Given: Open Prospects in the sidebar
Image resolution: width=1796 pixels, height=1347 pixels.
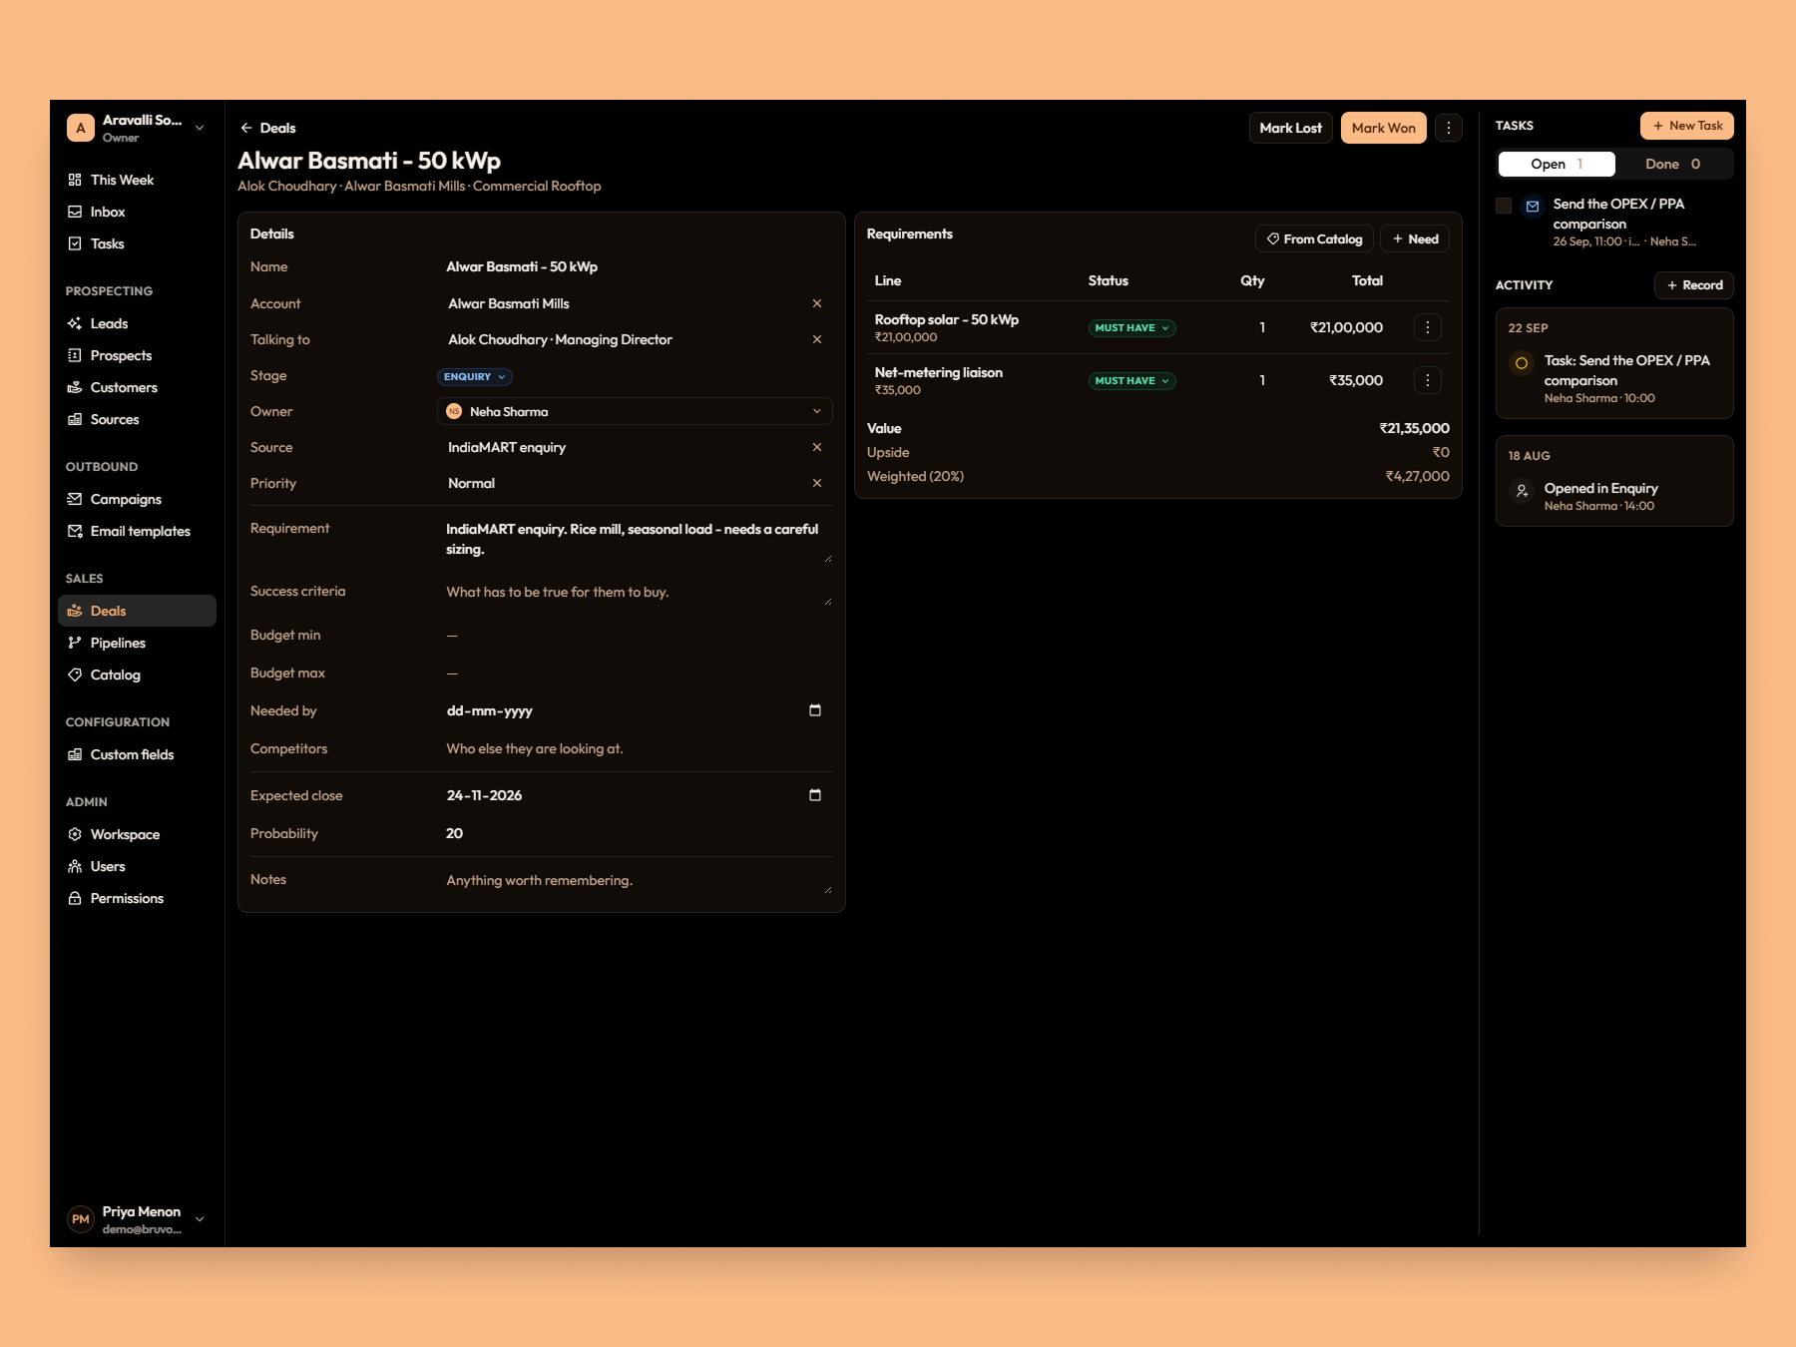Looking at the screenshot, I should 137,355.
